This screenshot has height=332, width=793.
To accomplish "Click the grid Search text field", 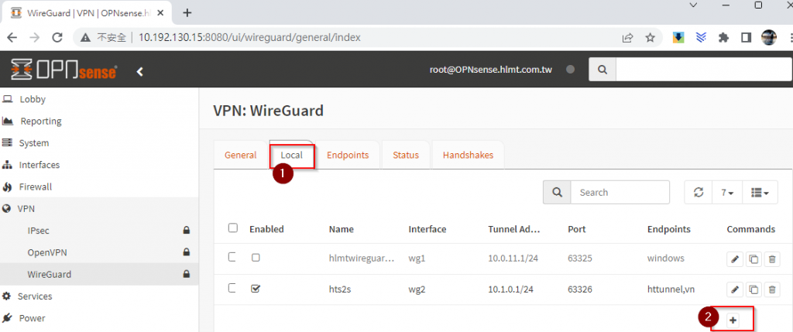I will tap(620, 193).
